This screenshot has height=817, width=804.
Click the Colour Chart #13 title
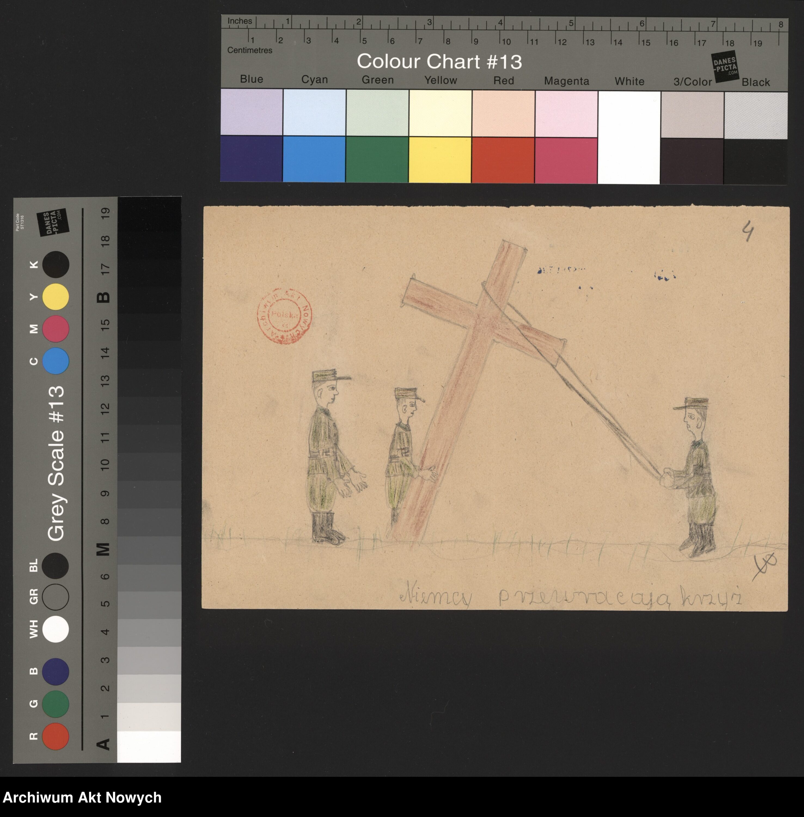[x=439, y=62]
